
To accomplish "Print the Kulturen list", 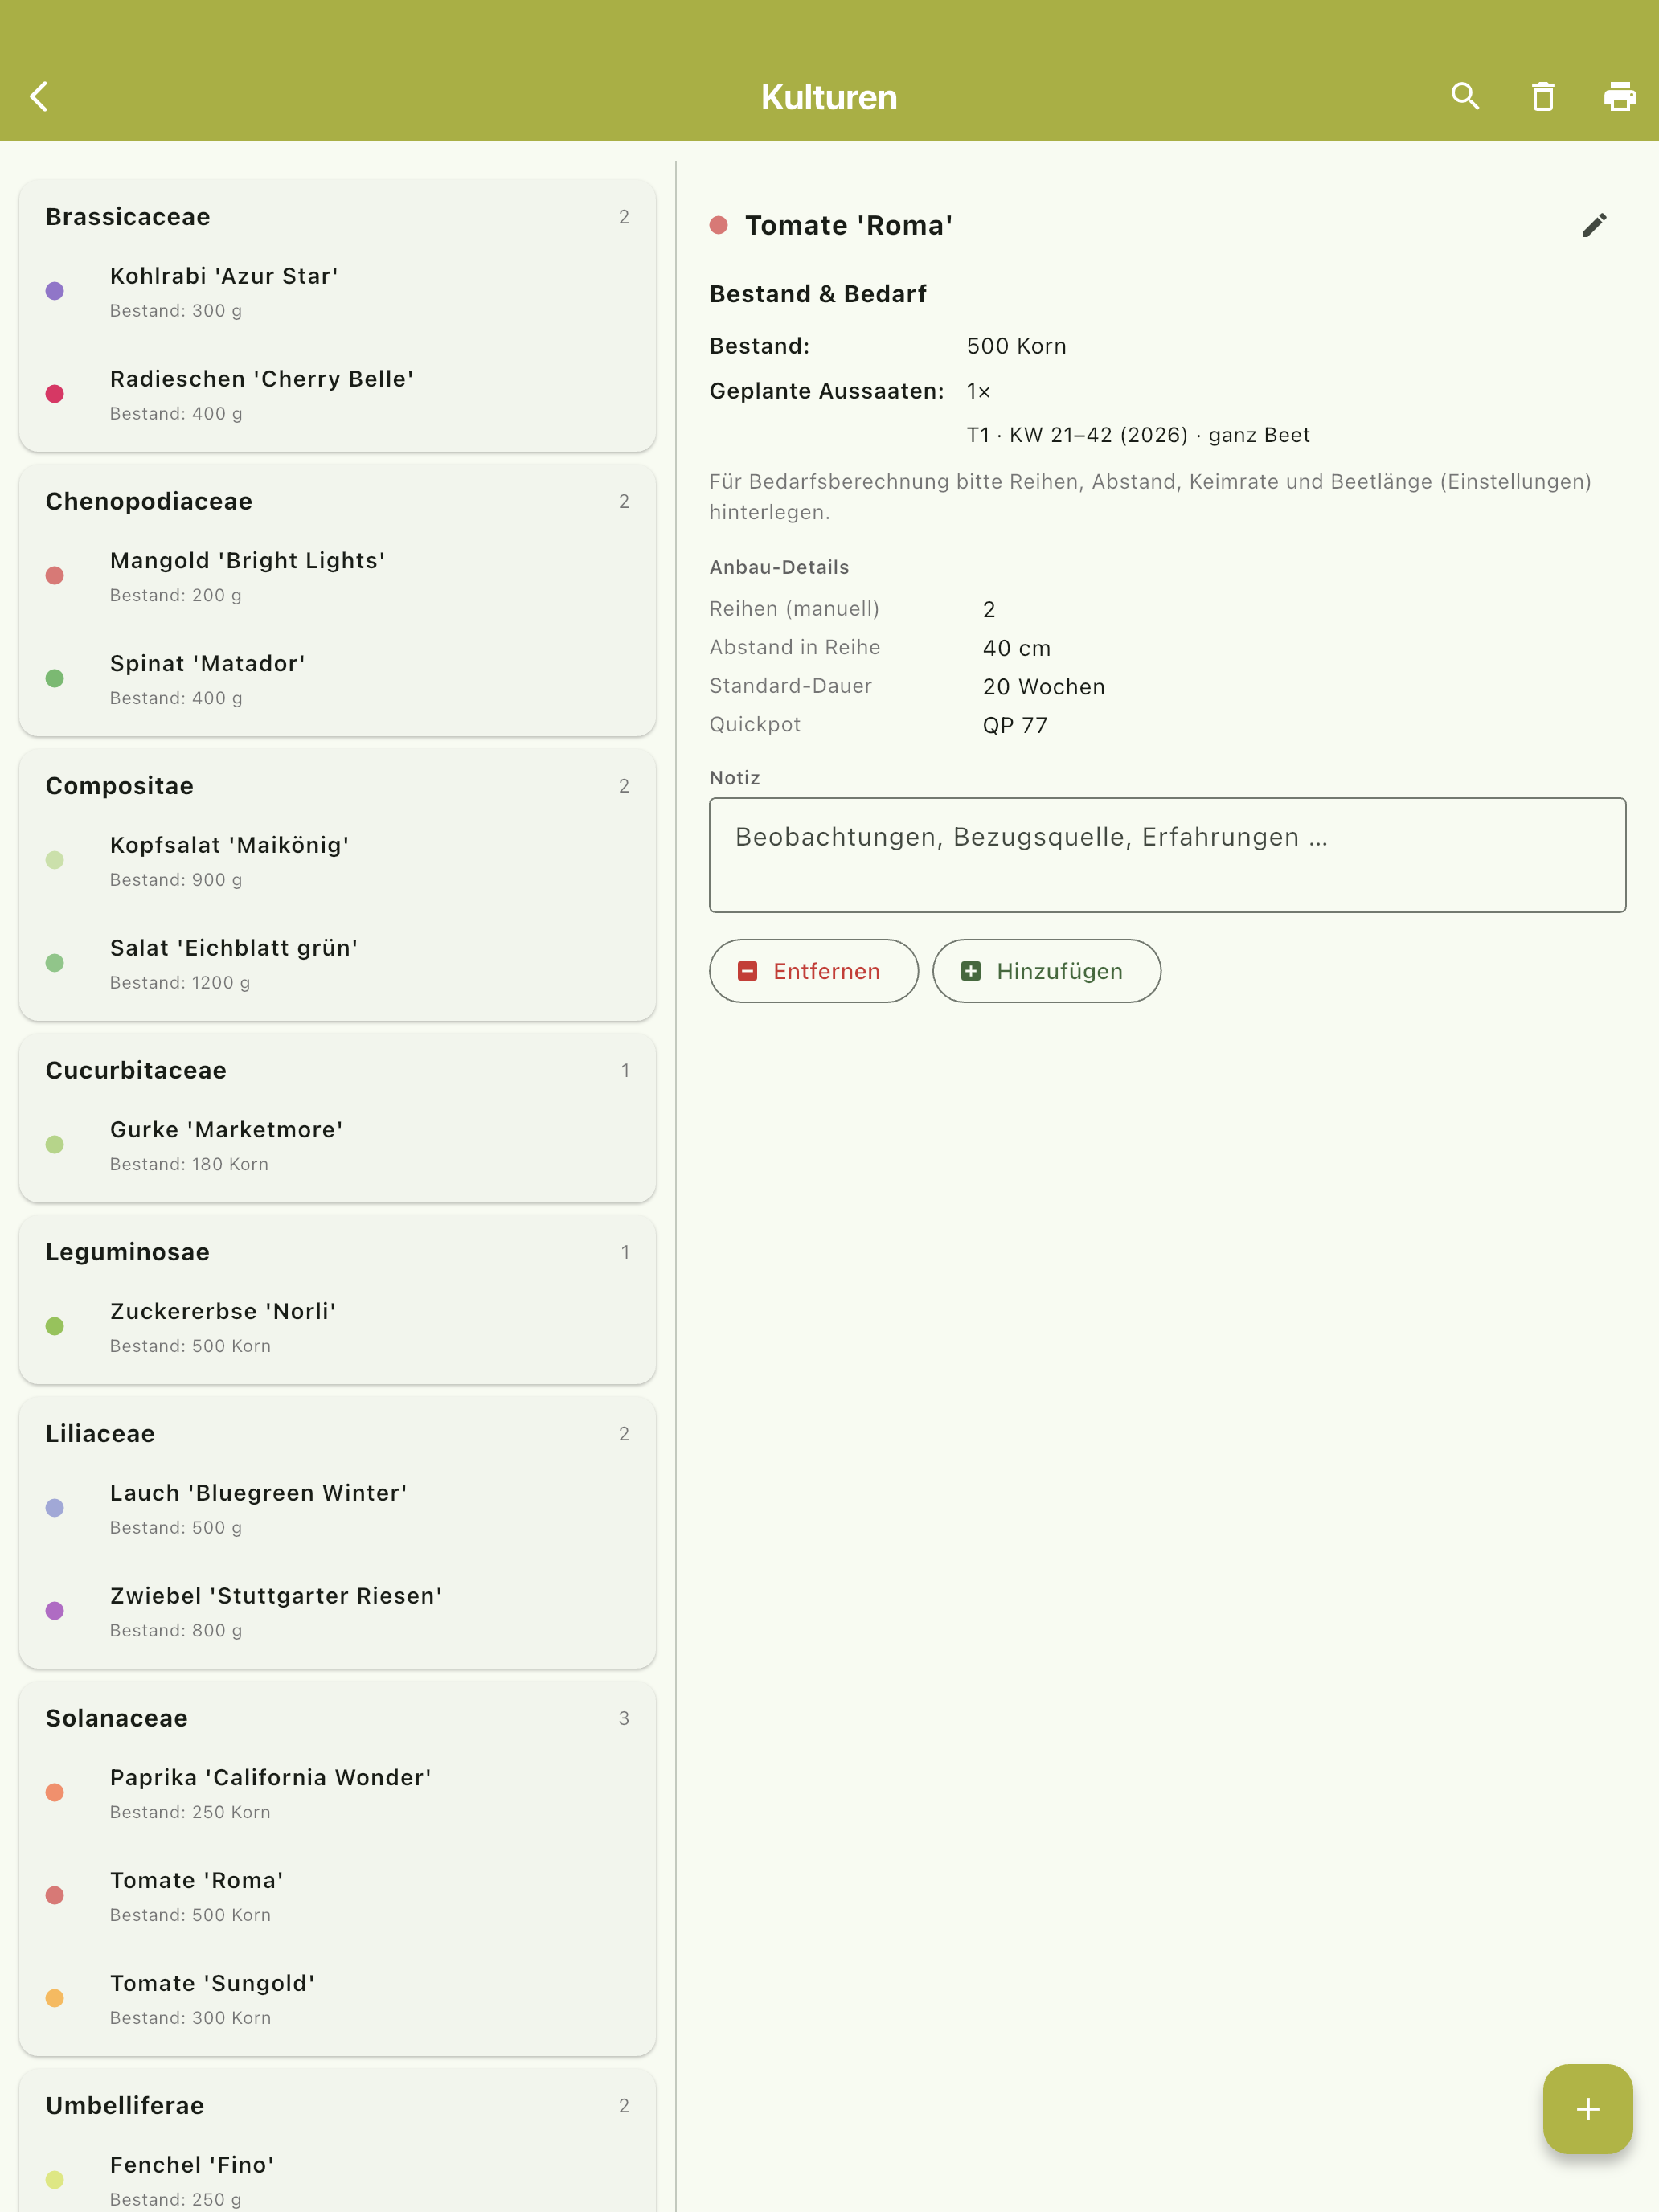I will pos(1620,97).
